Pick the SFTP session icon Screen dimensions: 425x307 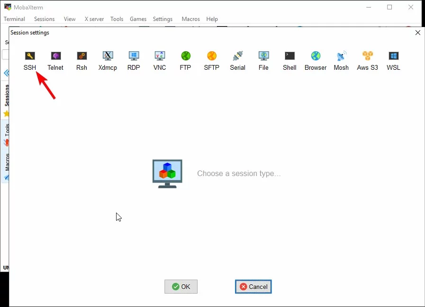point(212,61)
